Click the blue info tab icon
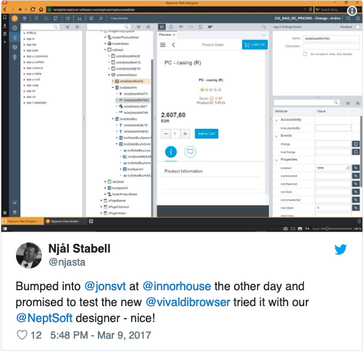The image size is (363, 351). [x=171, y=152]
